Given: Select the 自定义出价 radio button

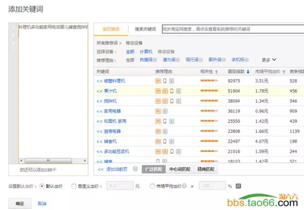Looking at the screenshot, I should point(74,186).
